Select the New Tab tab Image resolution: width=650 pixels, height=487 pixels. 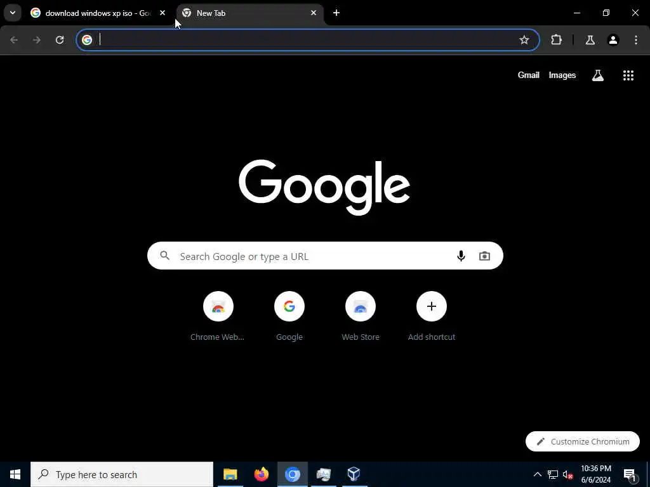click(250, 13)
